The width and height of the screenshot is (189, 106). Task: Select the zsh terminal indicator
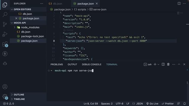tap(148, 64)
